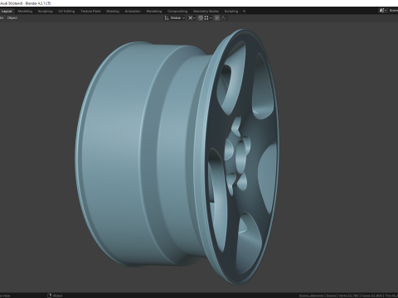This screenshot has height=298, width=398.
Task: Go to the Geometry Nodes workspace
Action: click(x=206, y=12)
